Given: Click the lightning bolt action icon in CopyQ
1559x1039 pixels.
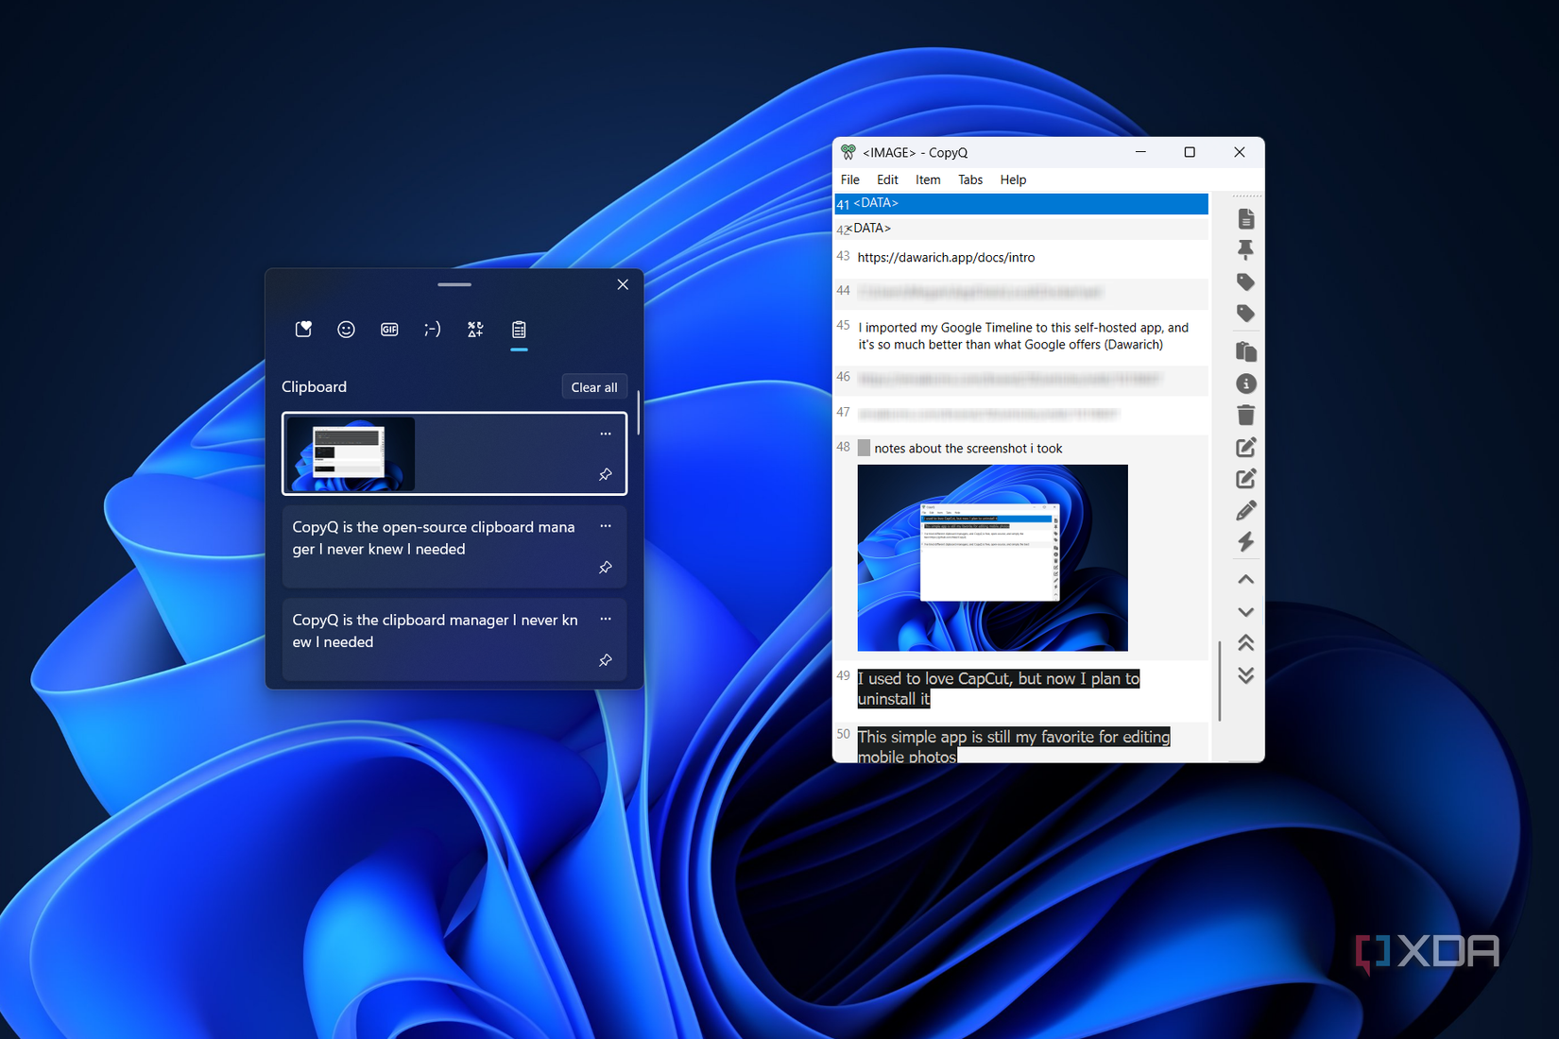Looking at the screenshot, I should point(1245,542).
